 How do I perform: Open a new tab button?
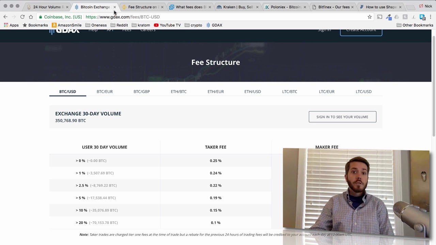point(410,7)
